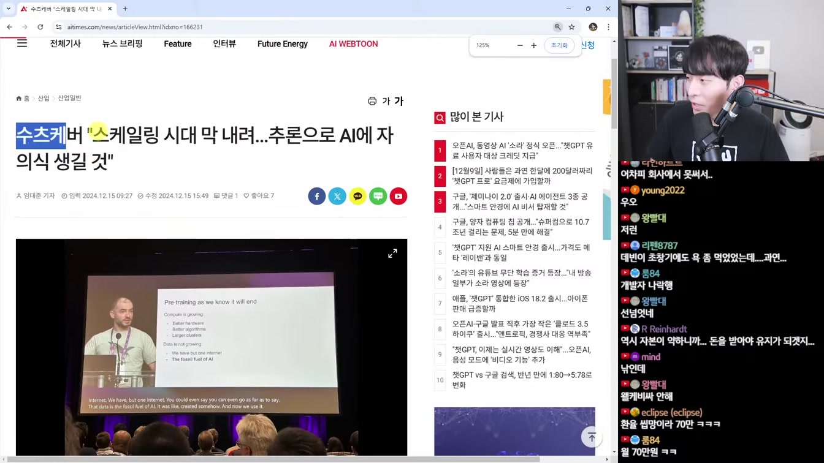Open the tab search dropdown arrow
This screenshot has width=824, height=463.
(x=8, y=9)
